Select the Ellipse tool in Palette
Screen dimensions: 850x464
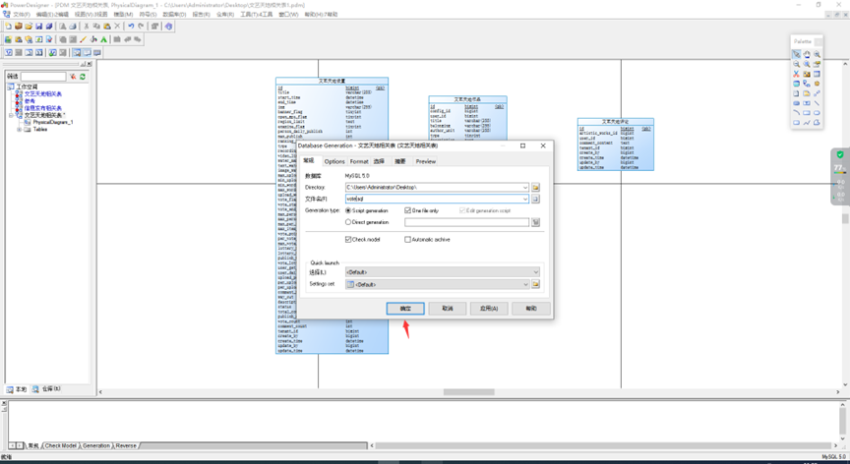[x=817, y=113]
